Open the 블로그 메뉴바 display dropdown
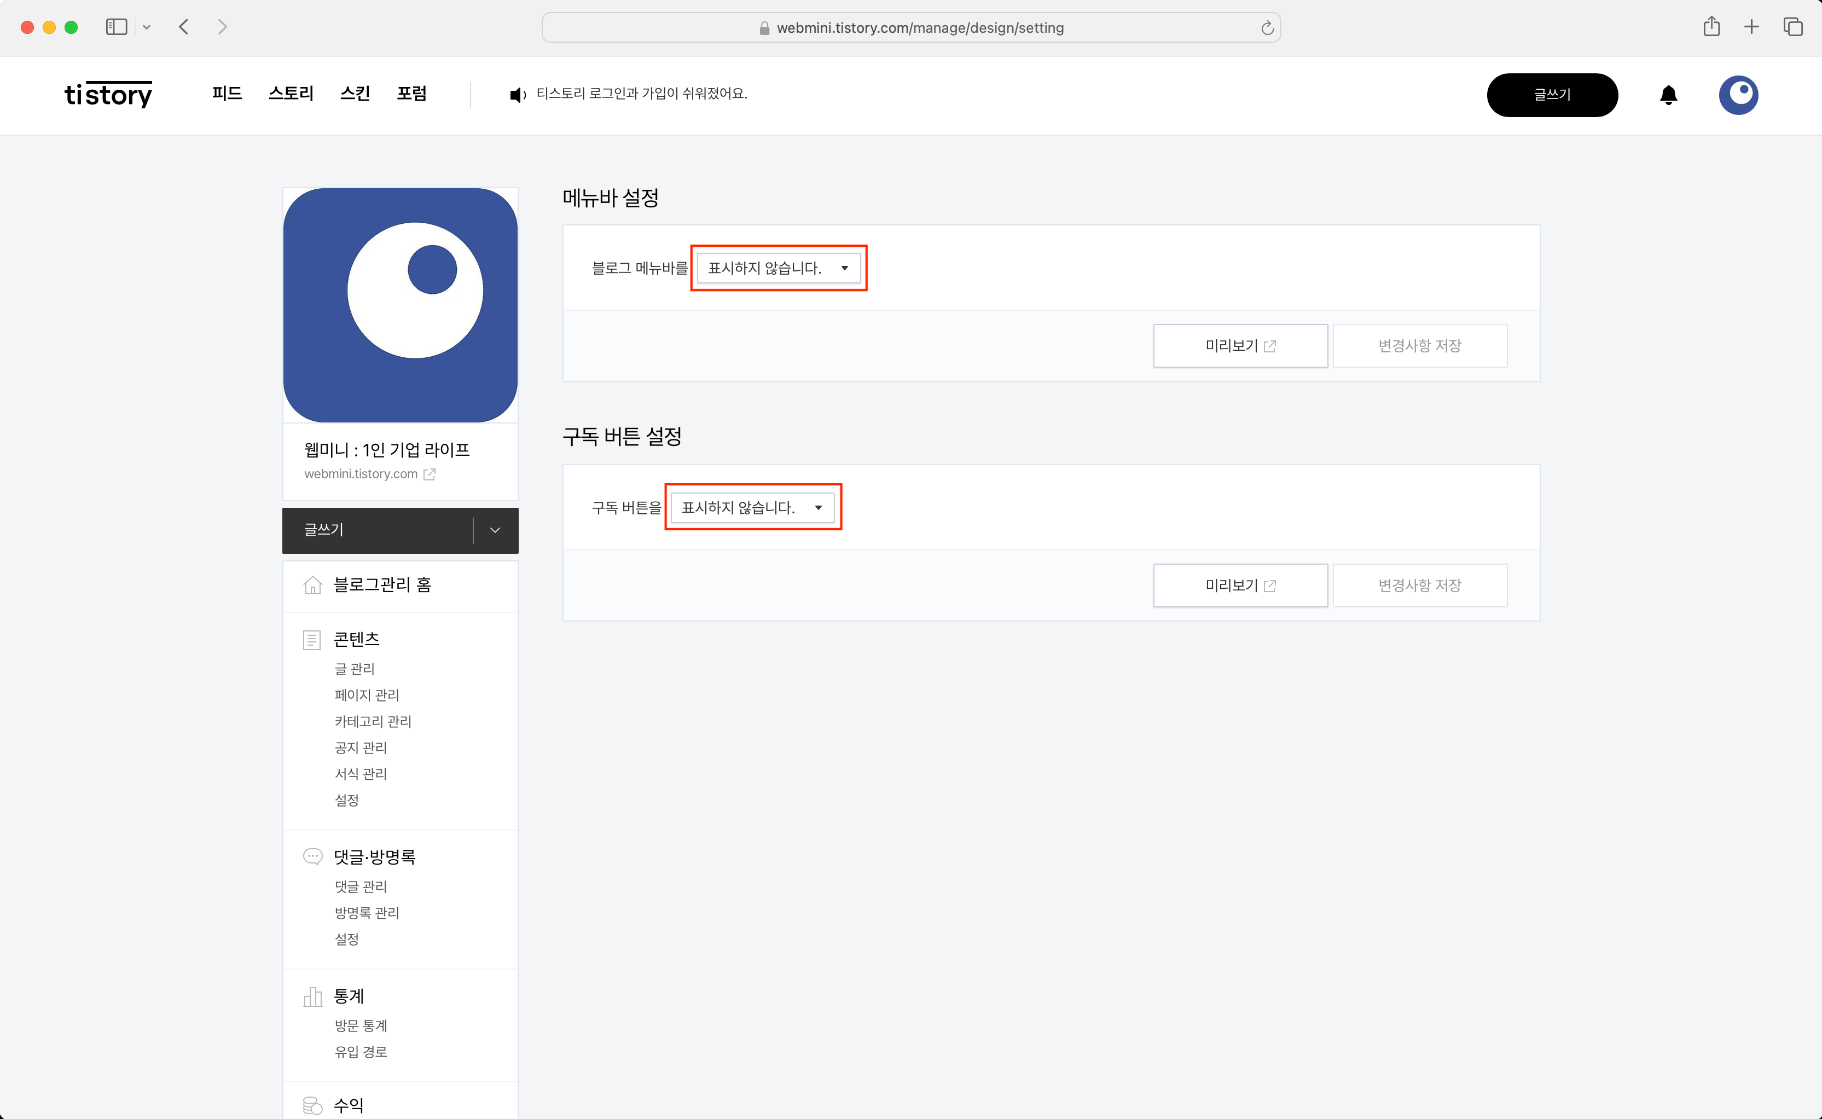 click(x=779, y=268)
